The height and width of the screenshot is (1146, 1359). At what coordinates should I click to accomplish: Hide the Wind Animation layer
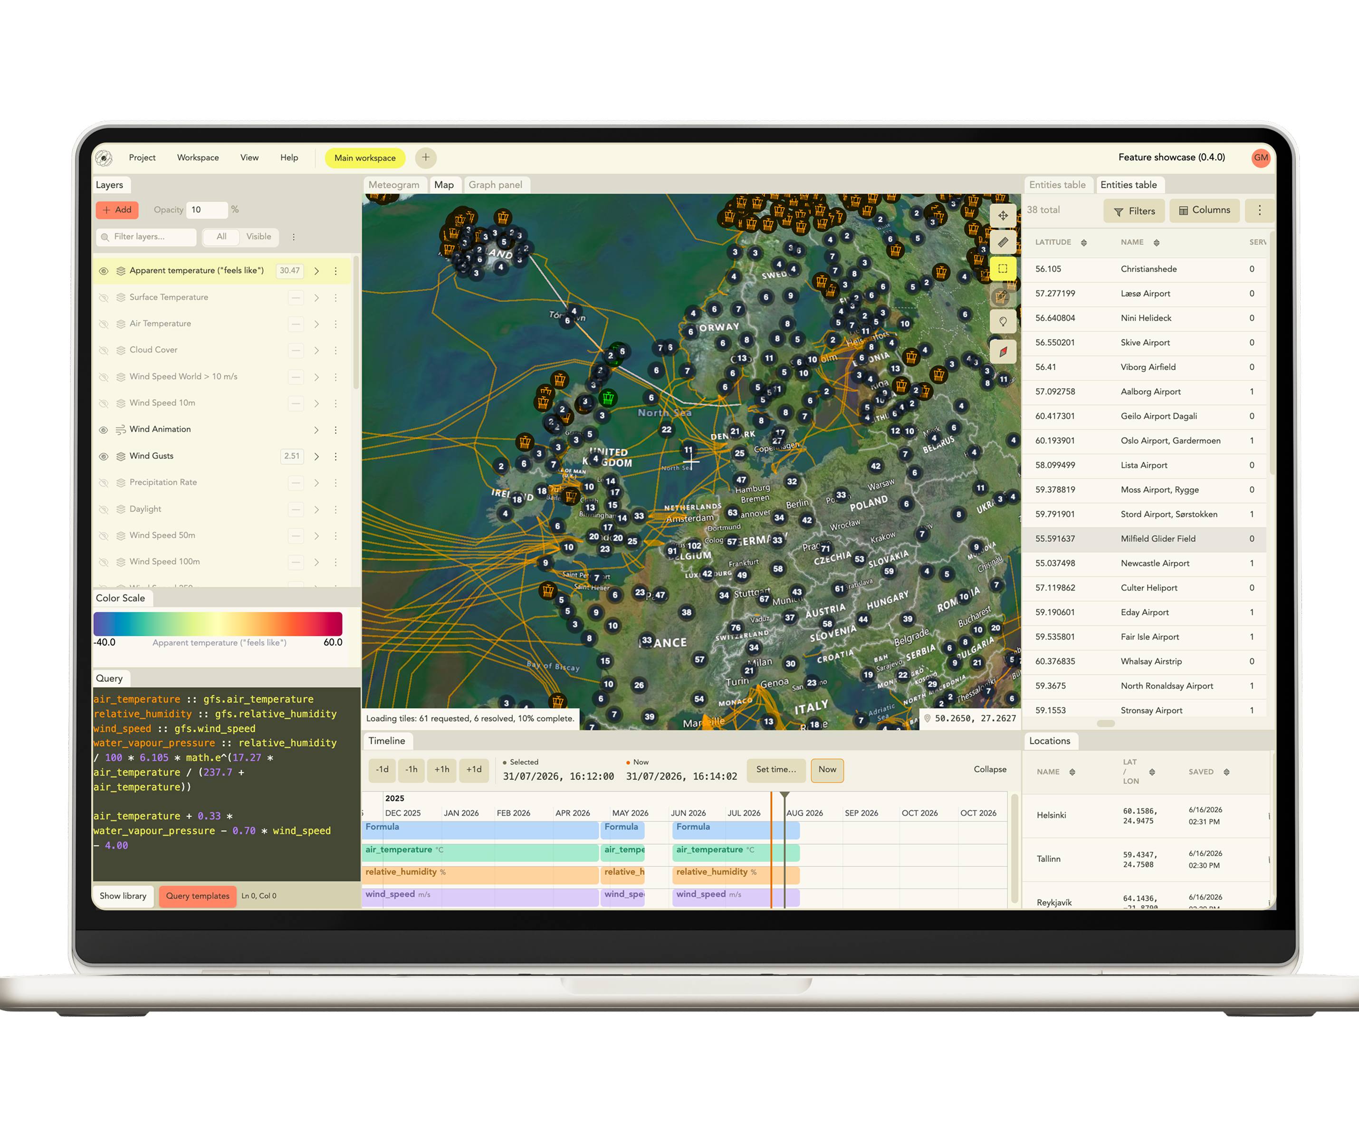coord(103,430)
